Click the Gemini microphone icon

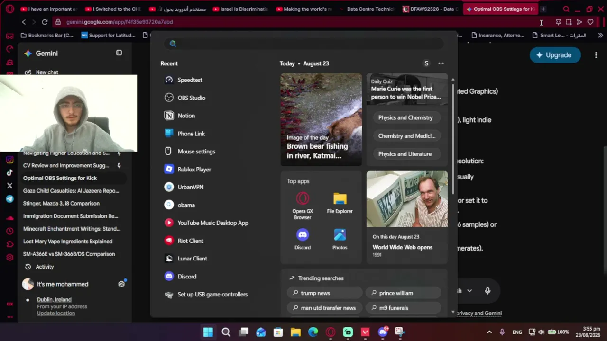click(x=487, y=291)
